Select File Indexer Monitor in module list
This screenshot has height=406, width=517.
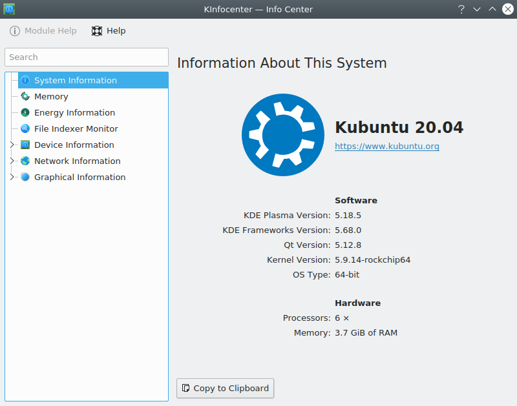point(76,129)
